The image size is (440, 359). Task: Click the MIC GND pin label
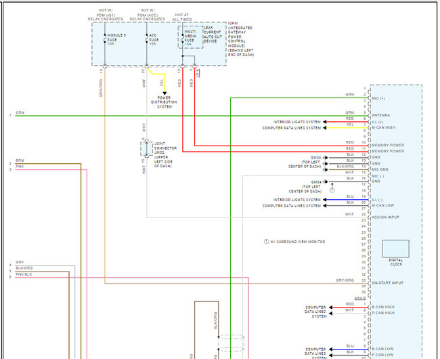pos(381,169)
